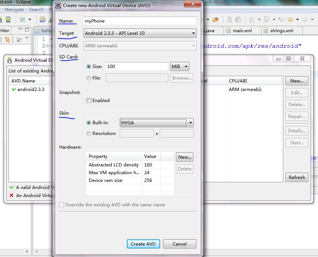
Task: Navigate Forward with grey right arrow
Action: pos(305,20)
